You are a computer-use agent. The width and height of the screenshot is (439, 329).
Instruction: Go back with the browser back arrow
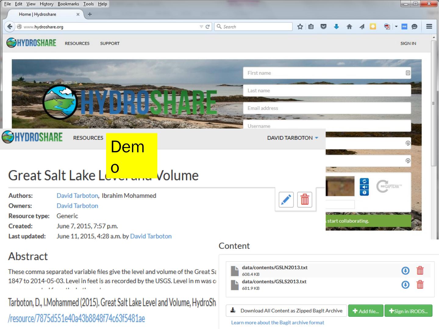tap(10, 27)
